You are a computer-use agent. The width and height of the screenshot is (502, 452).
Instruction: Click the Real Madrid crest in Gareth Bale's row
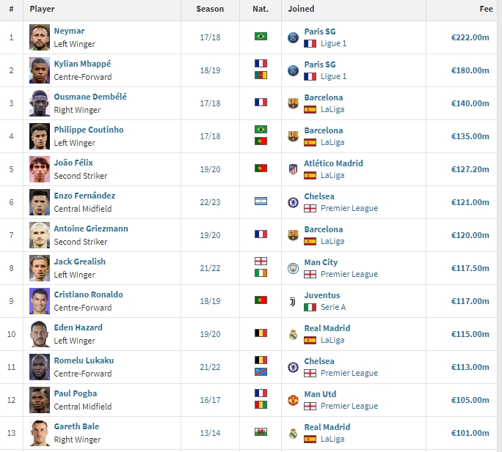(x=293, y=434)
